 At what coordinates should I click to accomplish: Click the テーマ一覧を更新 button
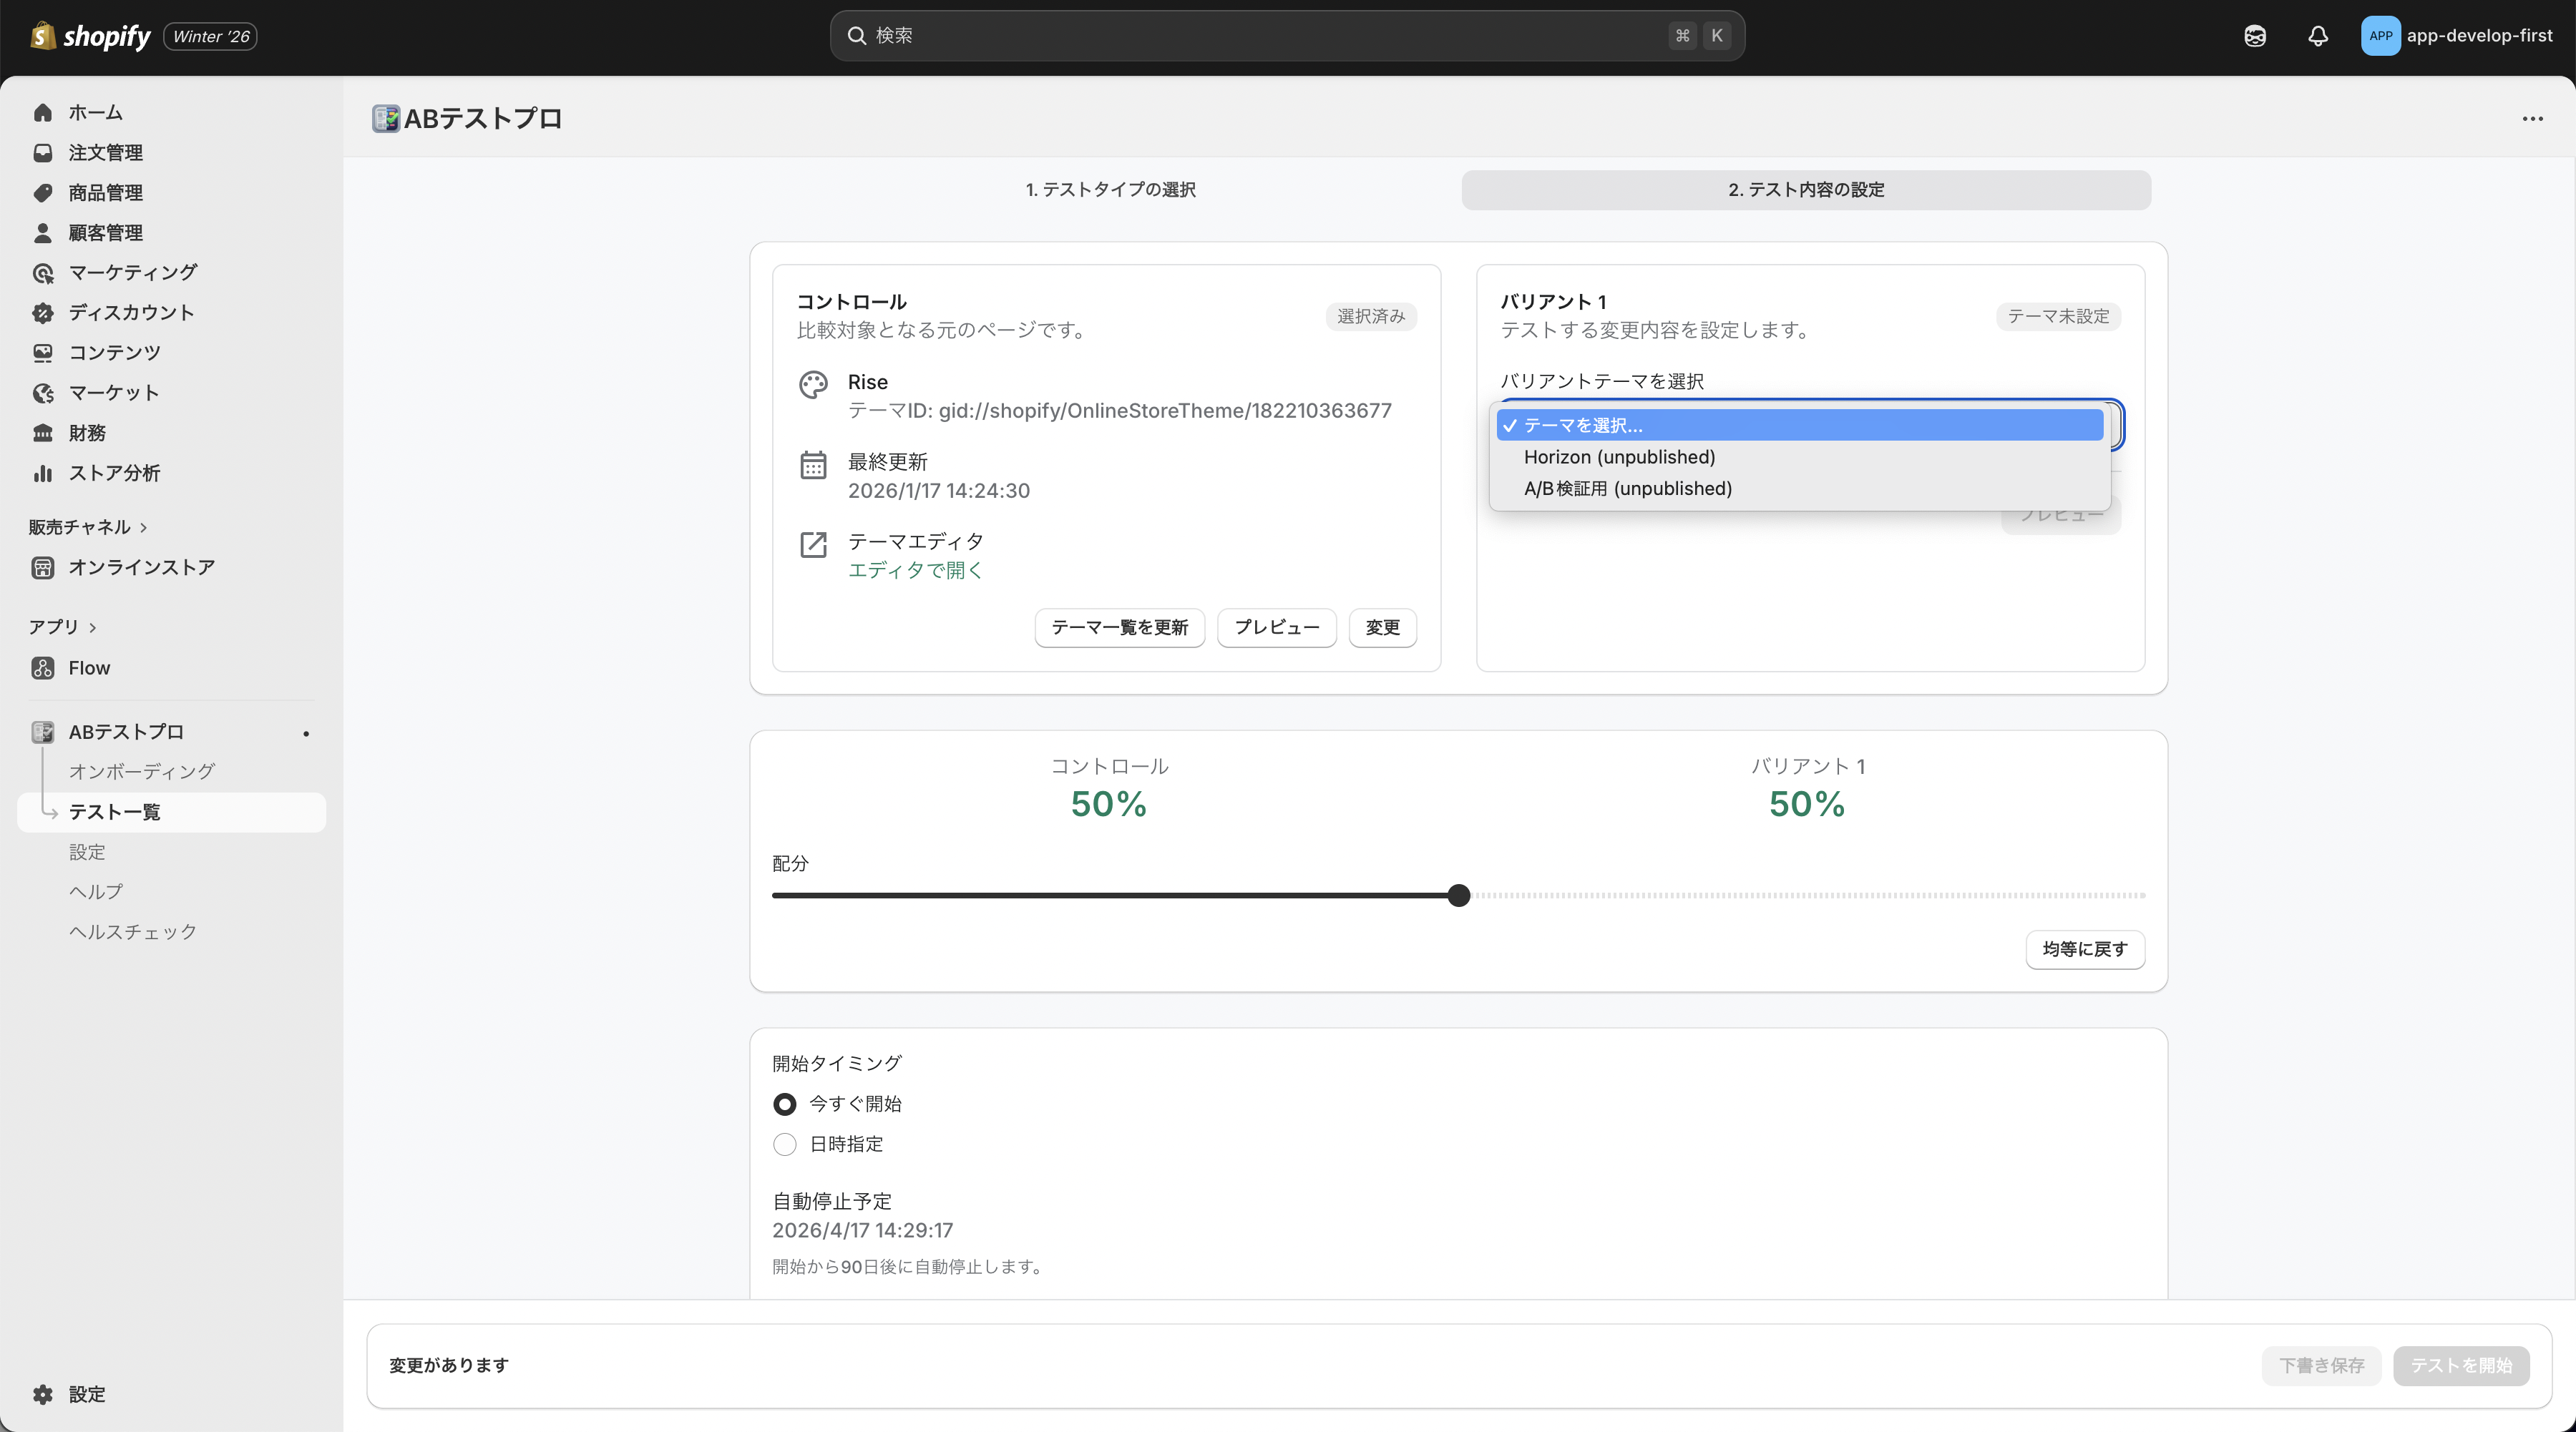[x=1119, y=627]
